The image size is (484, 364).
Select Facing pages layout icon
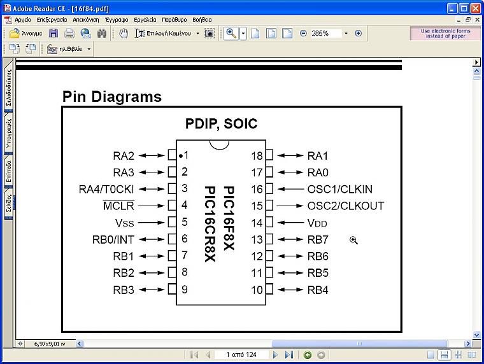pos(472,355)
